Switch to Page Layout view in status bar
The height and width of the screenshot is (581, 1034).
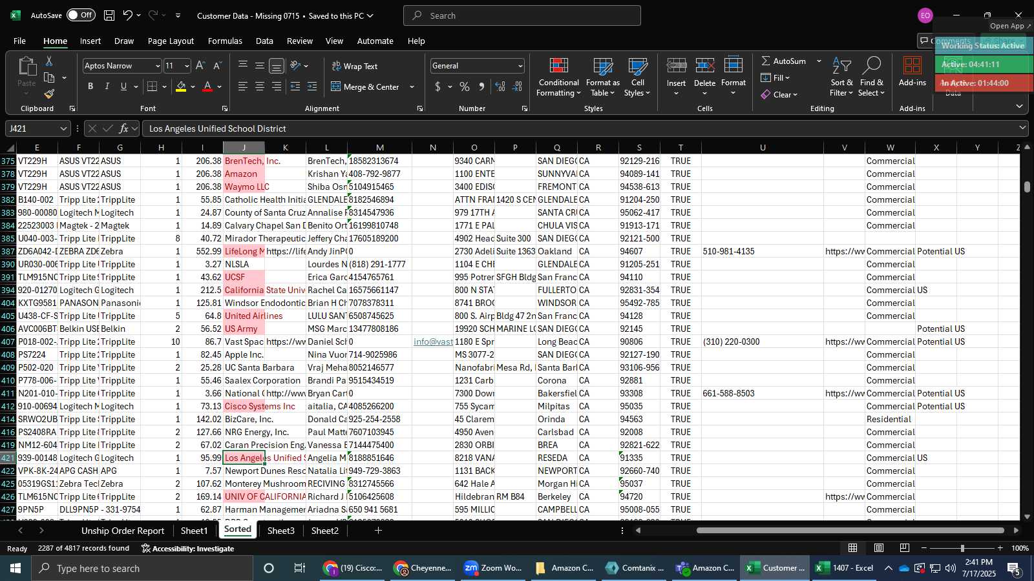[879, 548]
